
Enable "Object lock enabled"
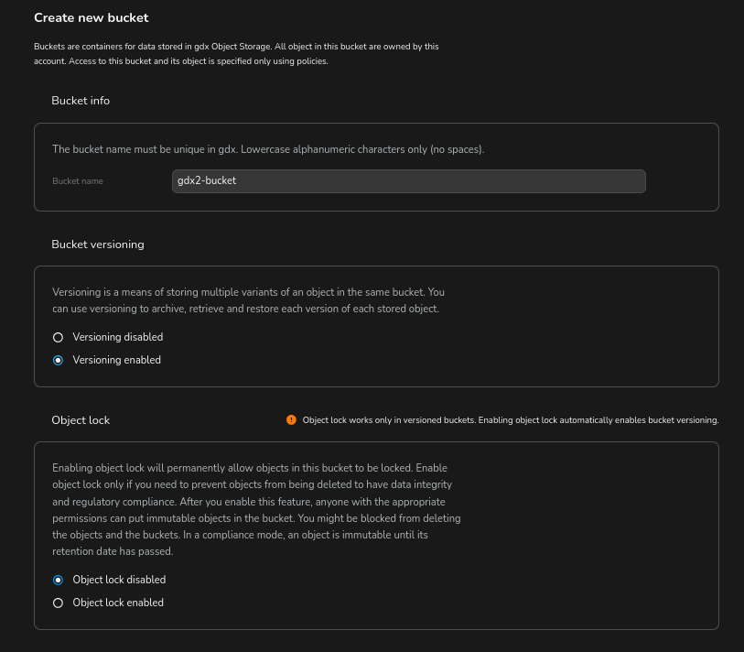[58, 603]
